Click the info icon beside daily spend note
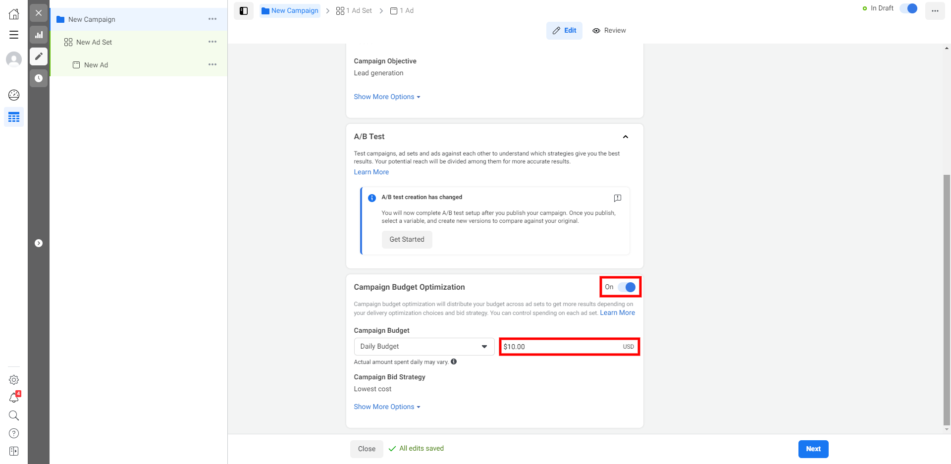 (x=454, y=361)
